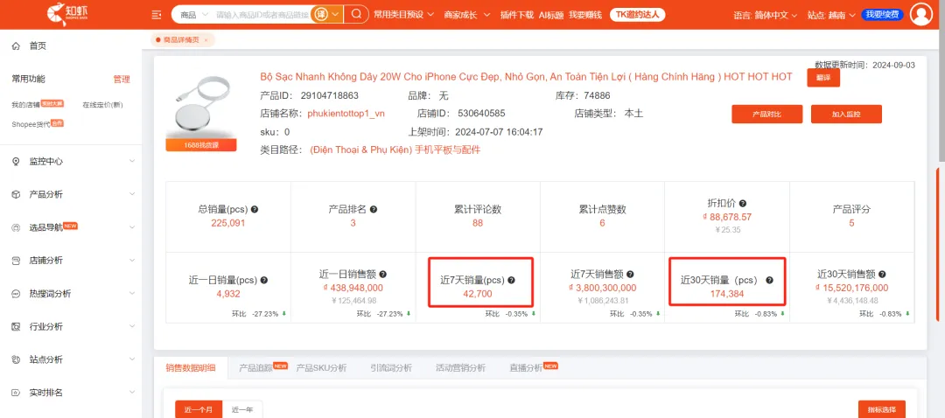The height and width of the screenshot is (418, 945).
Task: Expand the 店铺分析 sidebar section
Action: tap(132, 261)
